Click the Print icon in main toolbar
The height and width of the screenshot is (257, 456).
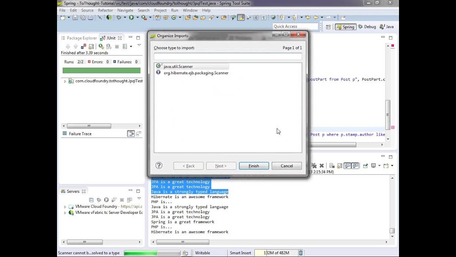[x=90, y=17]
